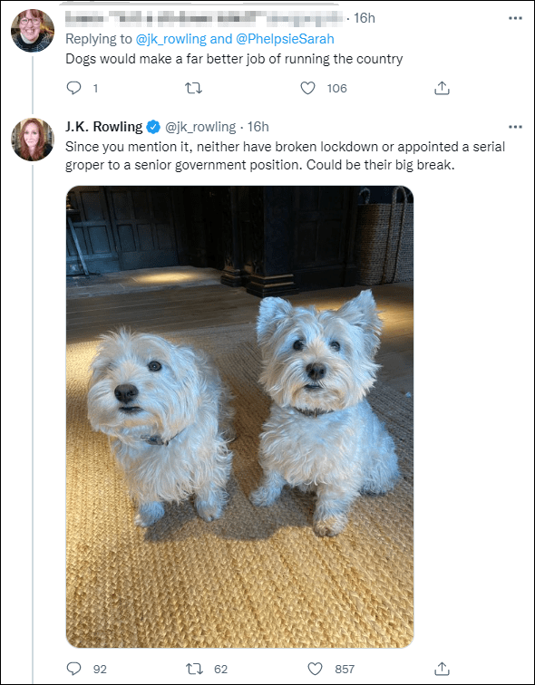Share the first reply tweet
The width and height of the screenshot is (535, 685).
point(442,88)
